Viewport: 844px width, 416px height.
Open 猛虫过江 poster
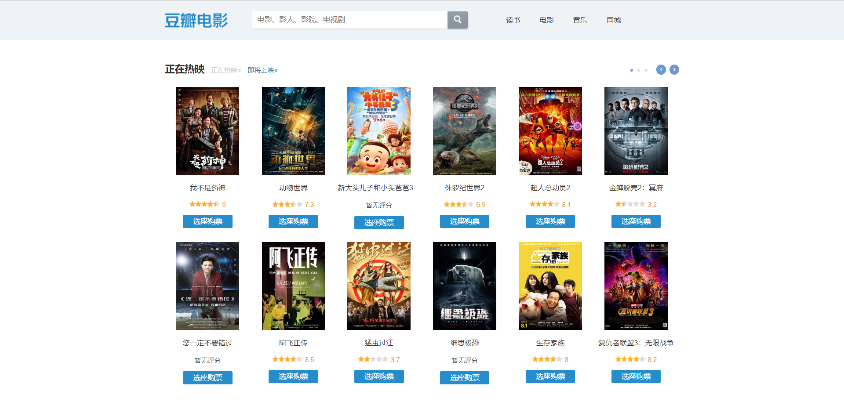[x=379, y=286]
